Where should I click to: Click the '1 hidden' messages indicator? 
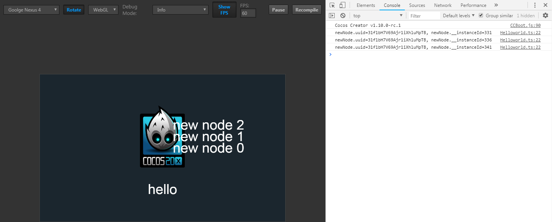526,16
